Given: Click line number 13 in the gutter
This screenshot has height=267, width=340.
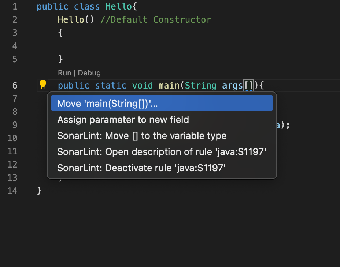Looking at the screenshot, I should 12,177.
